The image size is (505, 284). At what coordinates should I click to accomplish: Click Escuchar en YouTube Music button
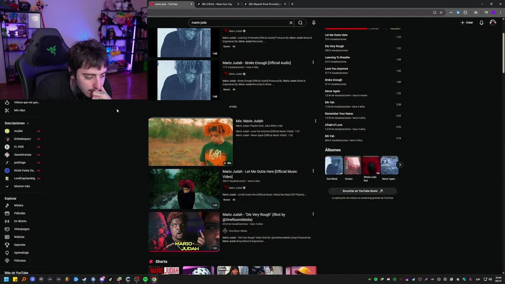click(x=363, y=191)
